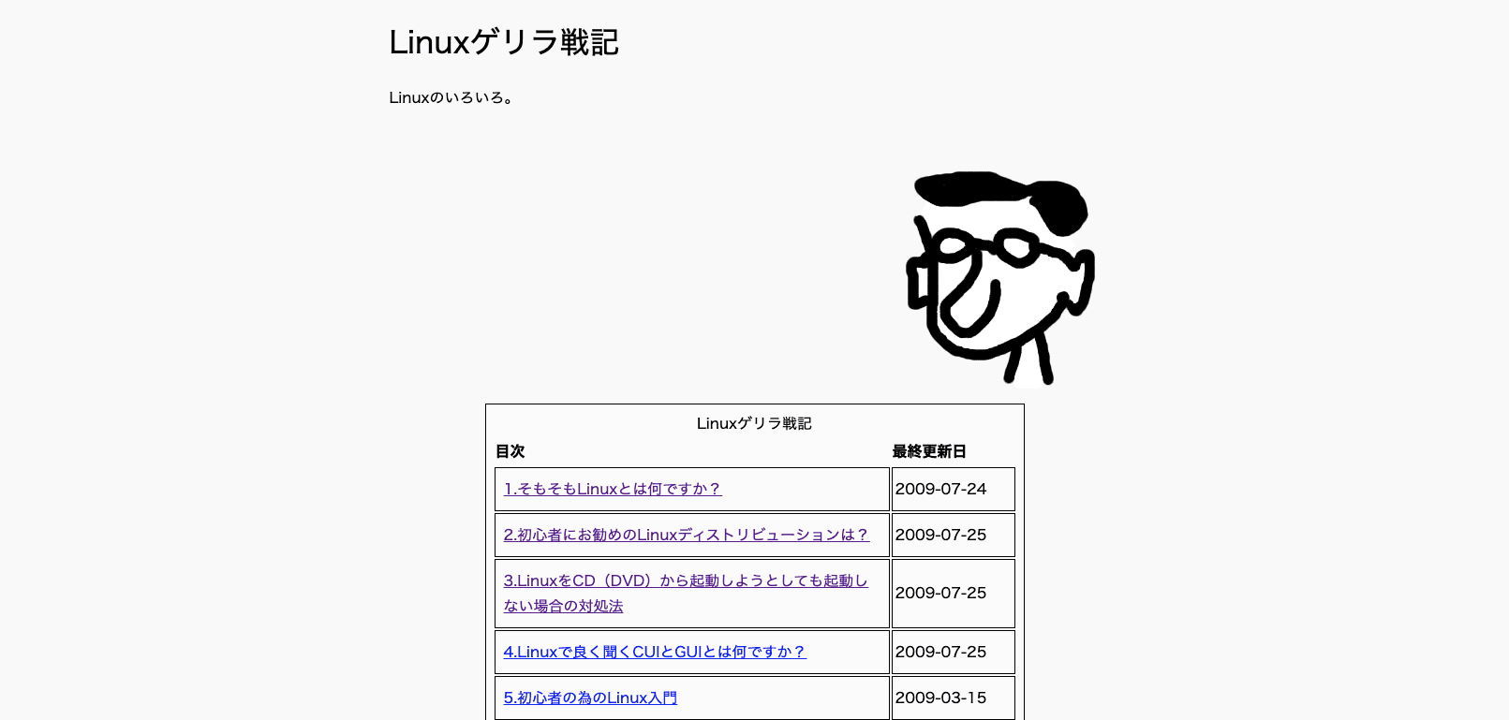1509x720 pixels.
Task: Click the subtitle 'Linuxのいろいろ。'
Action: click(x=451, y=97)
